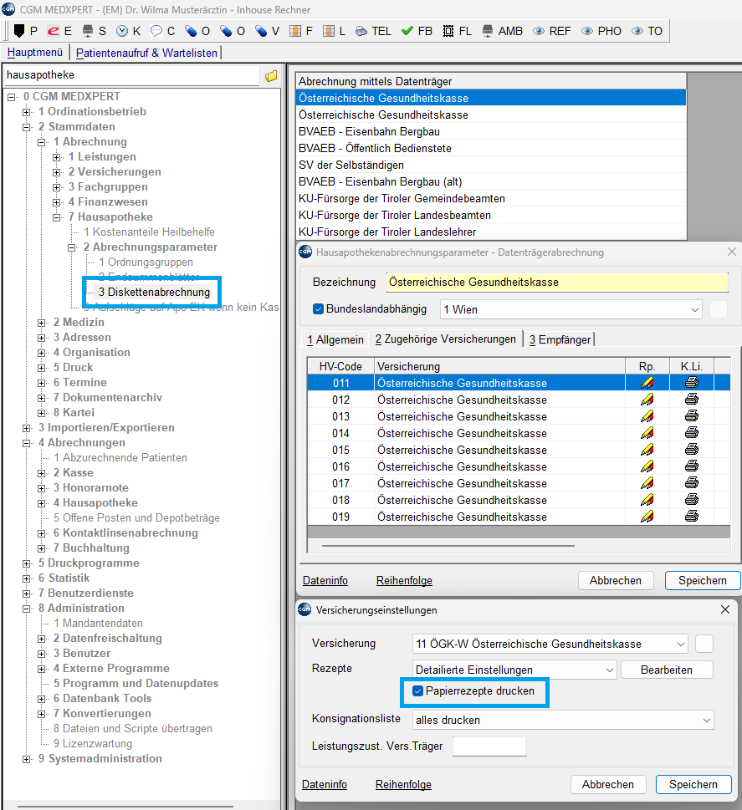Click the Leistungszust. Vers.Träger input field
This screenshot has height=810, width=742.
(489, 746)
